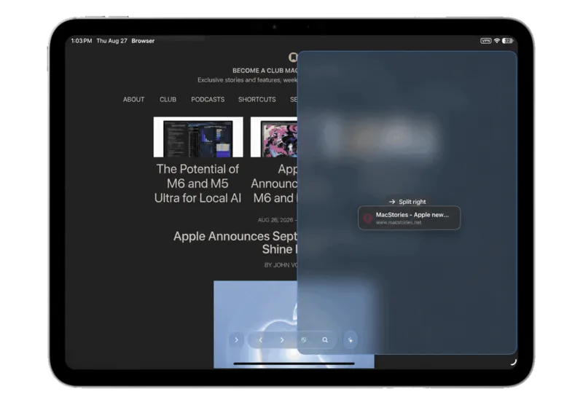
Task: Open search with the magnifier icon
Action: [325, 340]
